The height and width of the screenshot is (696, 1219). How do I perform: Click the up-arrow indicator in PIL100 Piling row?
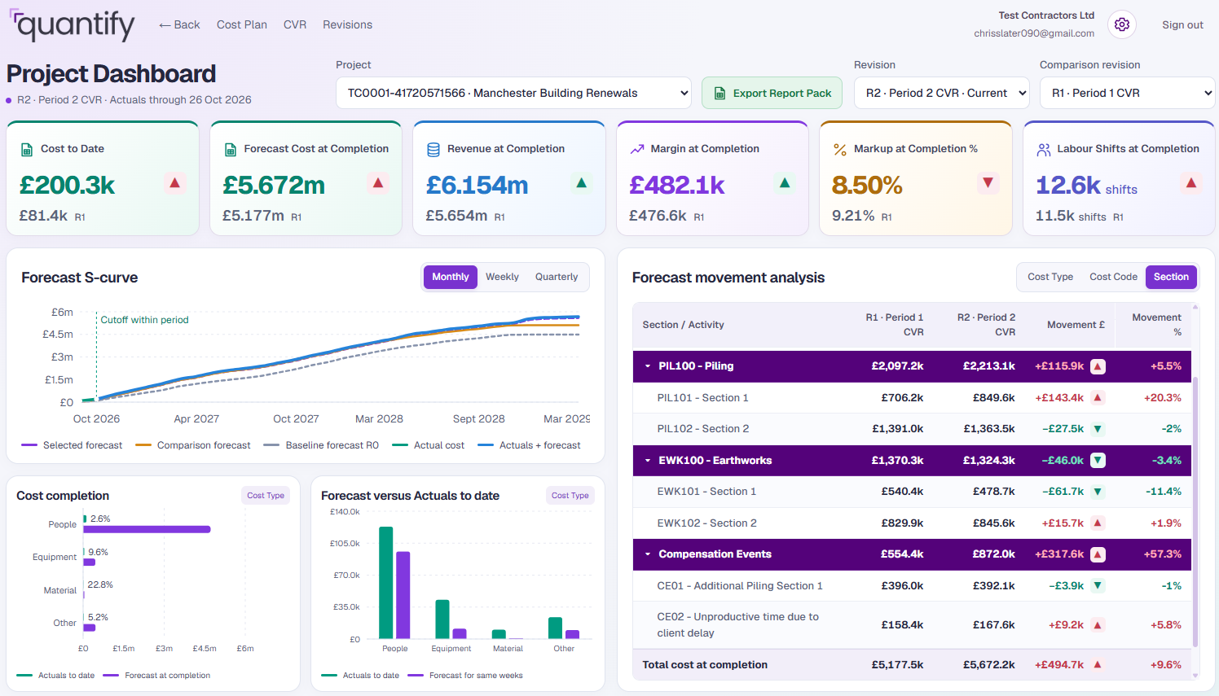(x=1098, y=366)
